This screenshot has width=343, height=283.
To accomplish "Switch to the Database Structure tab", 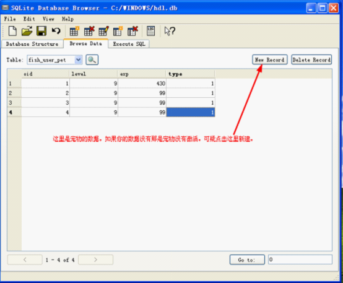I will (32, 44).
